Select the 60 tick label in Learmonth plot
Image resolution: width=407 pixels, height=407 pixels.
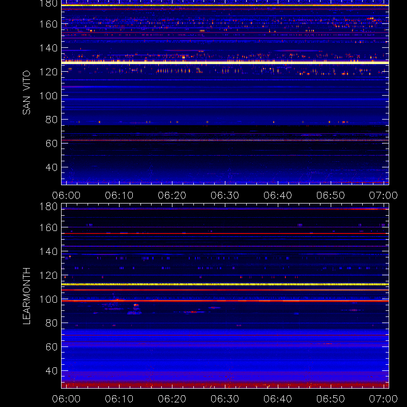click(51, 347)
